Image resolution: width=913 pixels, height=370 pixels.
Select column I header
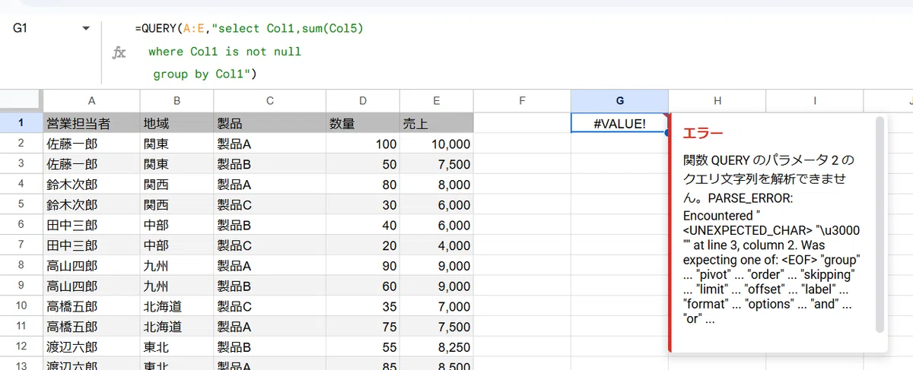click(x=815, y=100)
